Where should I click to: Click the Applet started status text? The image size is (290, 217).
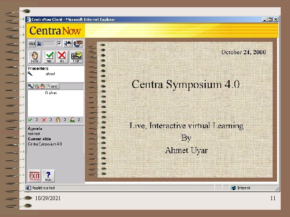(43, 188)
